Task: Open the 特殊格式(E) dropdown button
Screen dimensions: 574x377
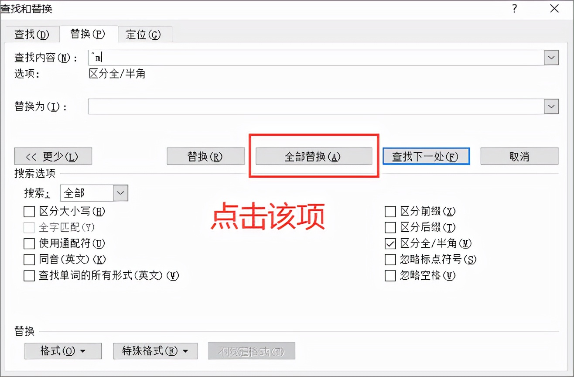Action: click(x=155, y=351)
